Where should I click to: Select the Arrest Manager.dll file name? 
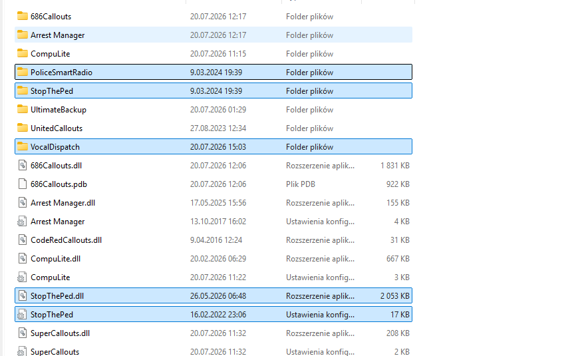[x=63, y=203]
